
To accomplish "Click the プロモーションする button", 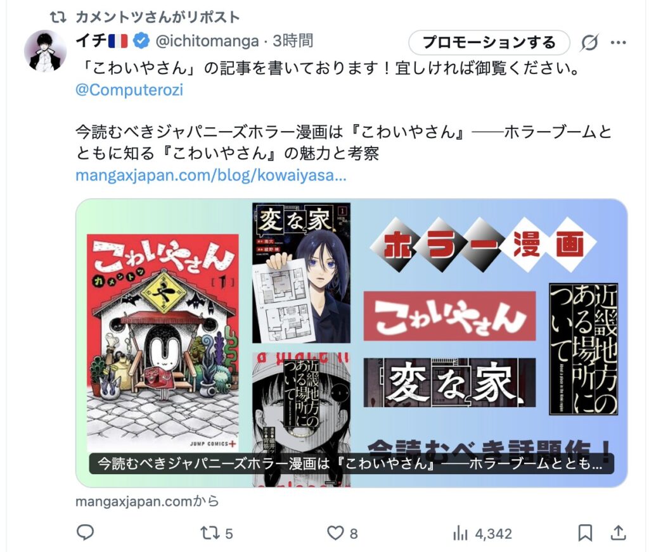I will click(489, 42).
